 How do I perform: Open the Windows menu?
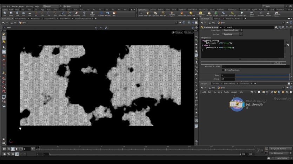click(x=29, y=6)
